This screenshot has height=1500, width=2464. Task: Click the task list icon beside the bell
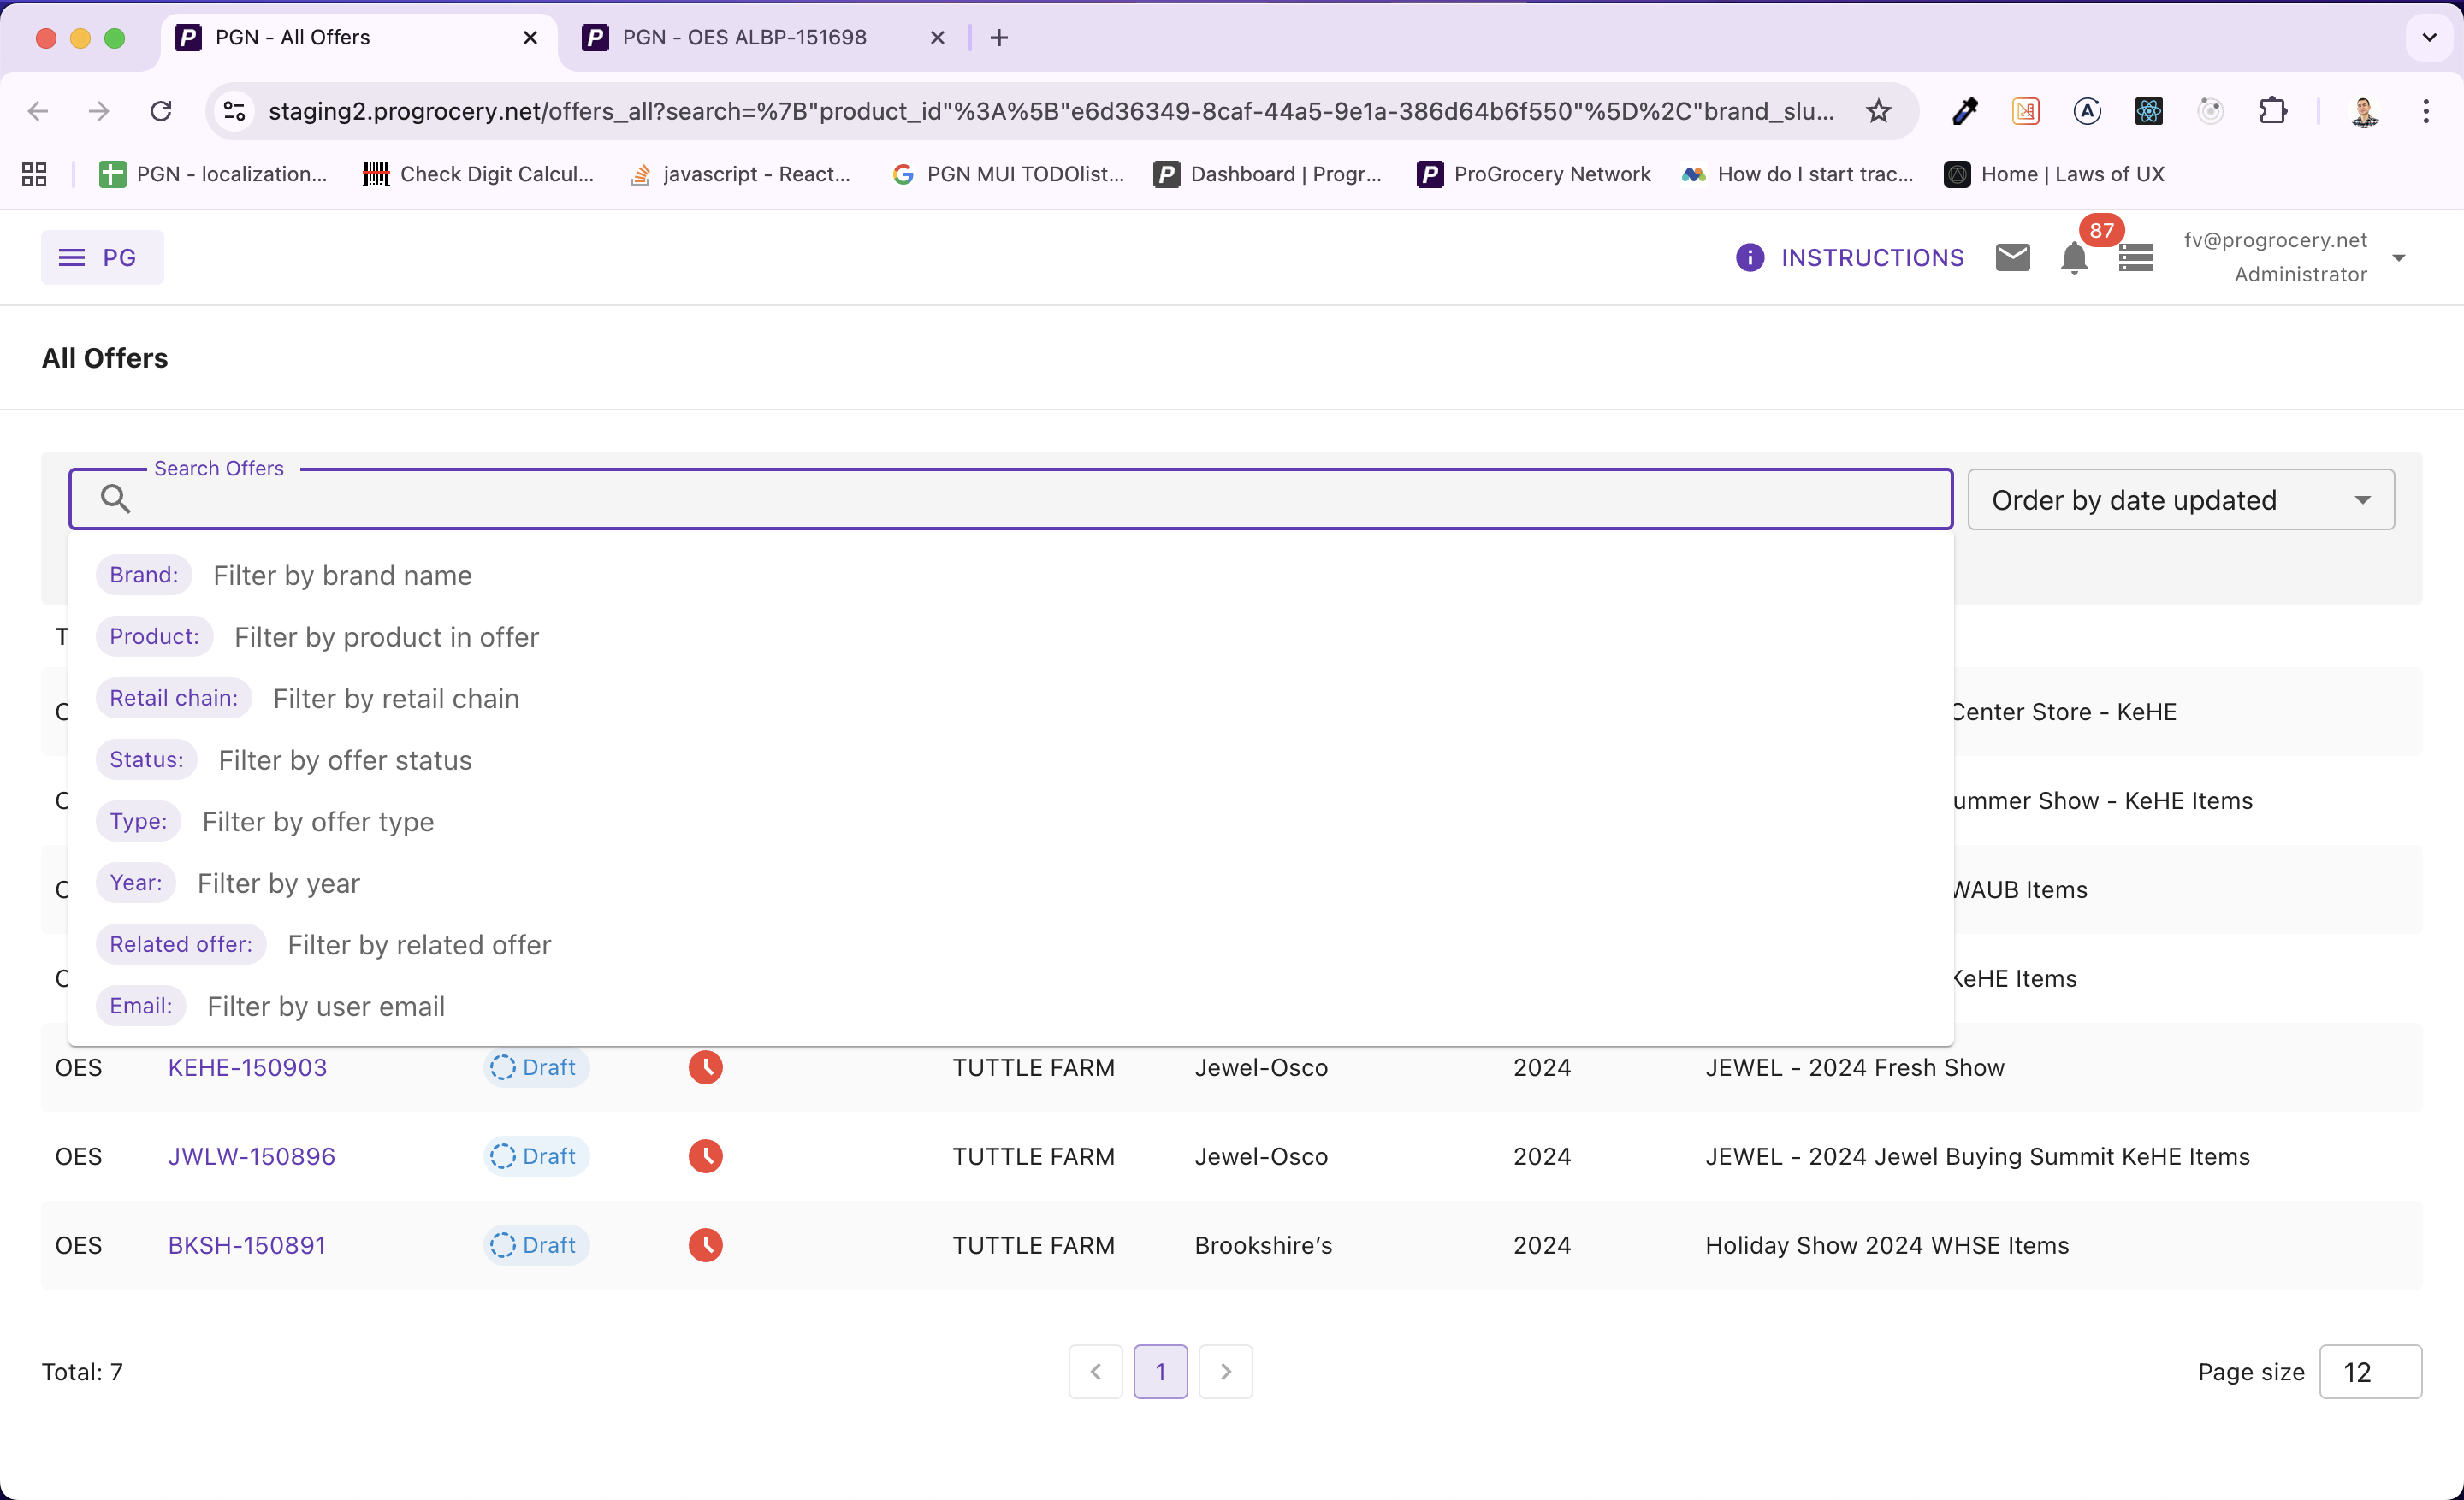(2136, 257)
